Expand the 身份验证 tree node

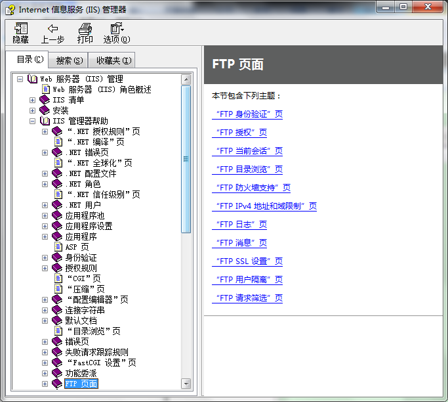45,257
